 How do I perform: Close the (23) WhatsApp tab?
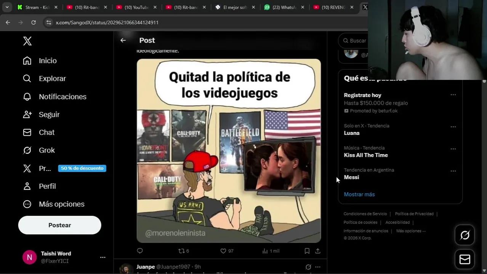pos(303,7)
